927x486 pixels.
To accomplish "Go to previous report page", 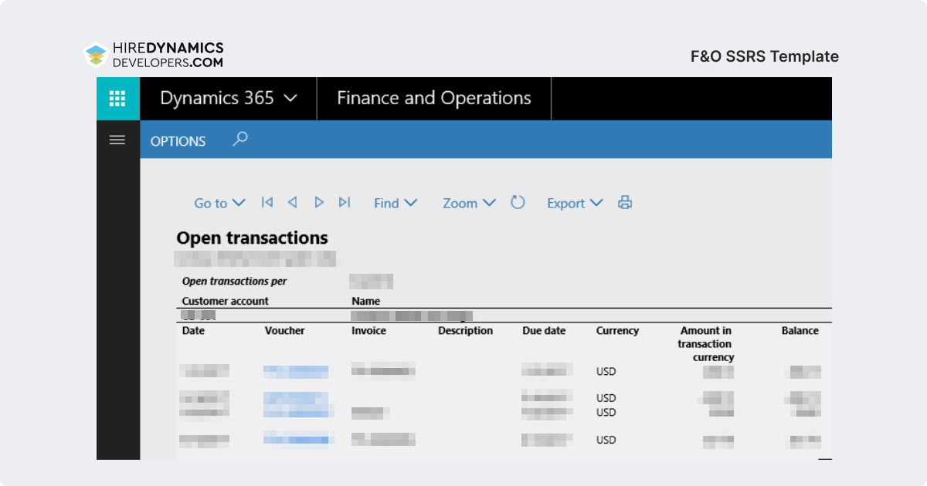I will pyautogui.click(x=293, y=202).
